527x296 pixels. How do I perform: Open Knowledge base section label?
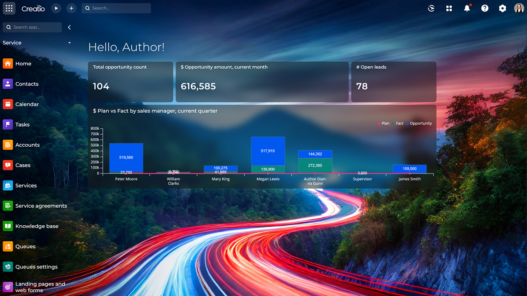click(37, 227)
